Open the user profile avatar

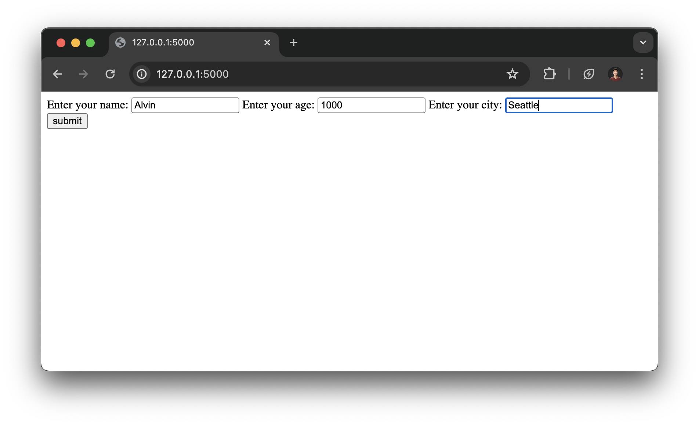pyautogui.click(x=615, y=74)
